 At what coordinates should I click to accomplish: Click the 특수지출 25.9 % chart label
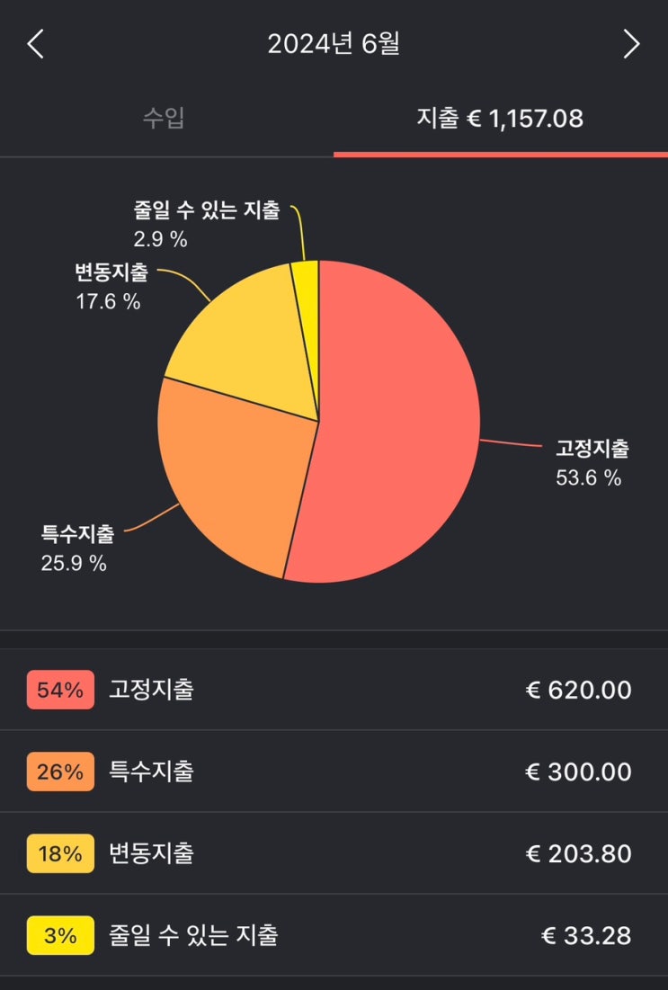pyautogui.click(x=76, y=549)
